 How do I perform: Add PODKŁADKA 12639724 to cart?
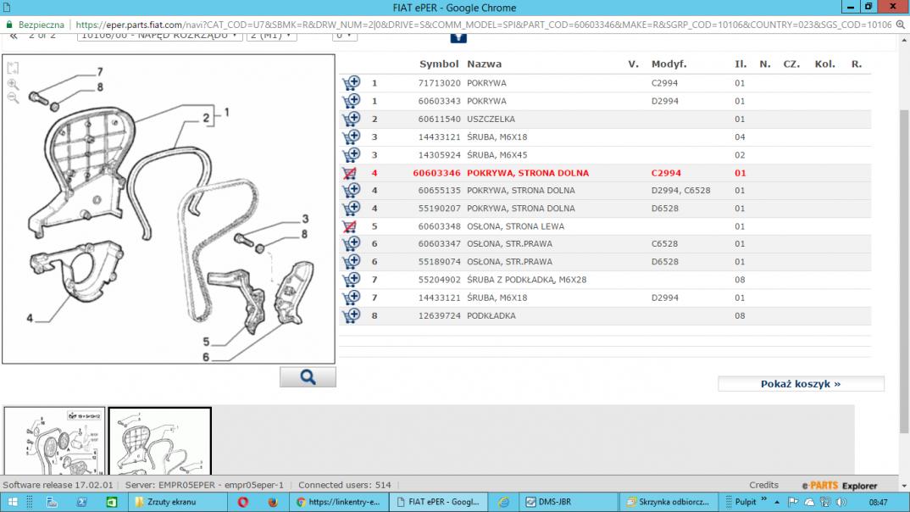351,316
